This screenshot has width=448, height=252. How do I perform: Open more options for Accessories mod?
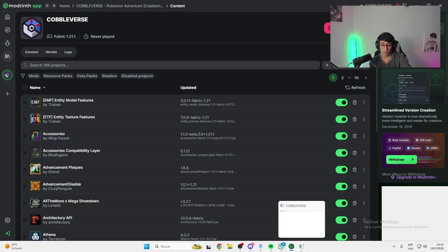tap(364, 136)
